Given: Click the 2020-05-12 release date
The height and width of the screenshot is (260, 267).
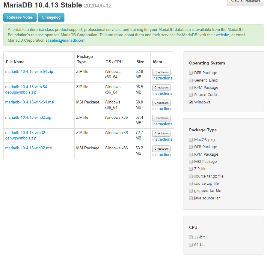Looking at the screenshot, I should click(x=98, y=6).
